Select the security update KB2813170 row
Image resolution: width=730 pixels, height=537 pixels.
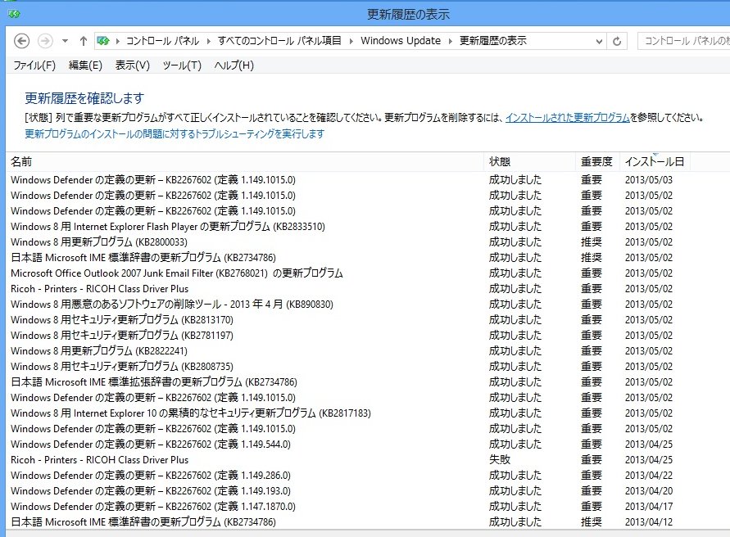[349, 320]
